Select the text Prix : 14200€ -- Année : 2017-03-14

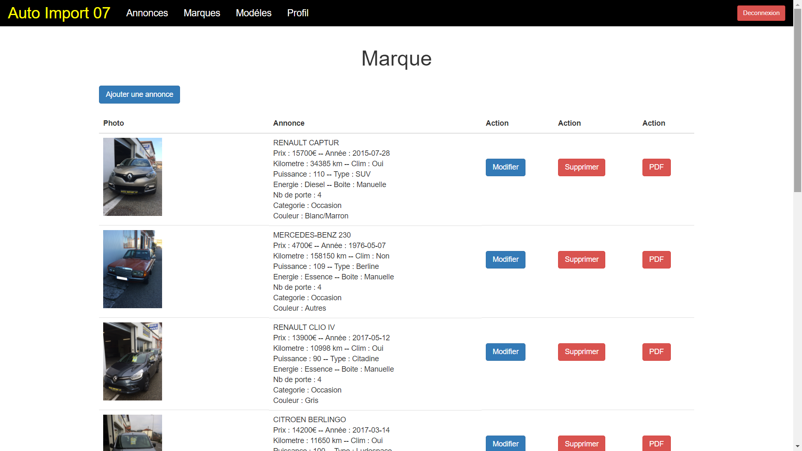pos(331,430)
